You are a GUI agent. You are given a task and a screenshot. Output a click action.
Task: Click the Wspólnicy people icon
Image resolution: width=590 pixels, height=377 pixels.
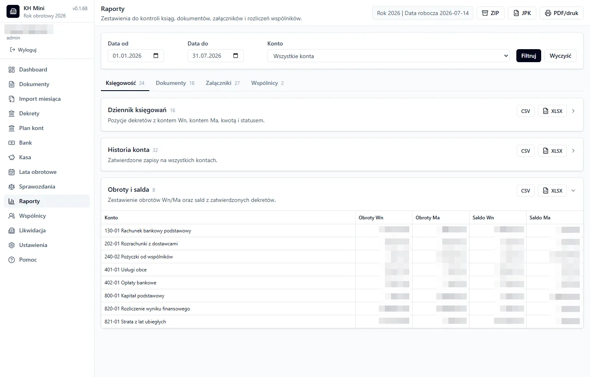pyautogui.click(x=11, y=216)
